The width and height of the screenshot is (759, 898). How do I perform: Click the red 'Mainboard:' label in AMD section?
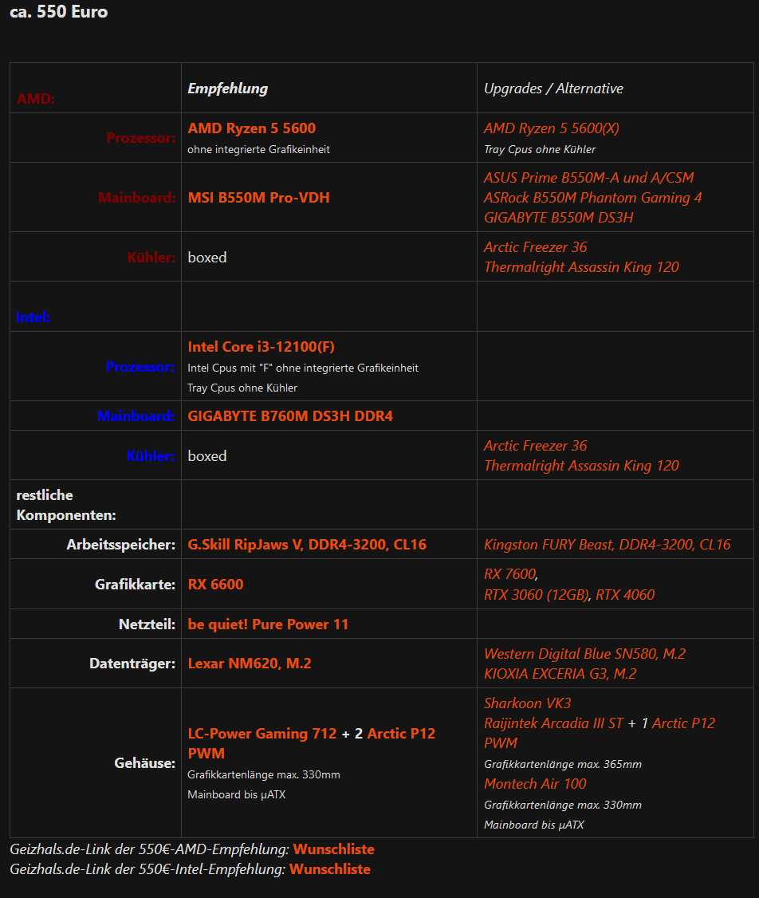coord(137,198)
